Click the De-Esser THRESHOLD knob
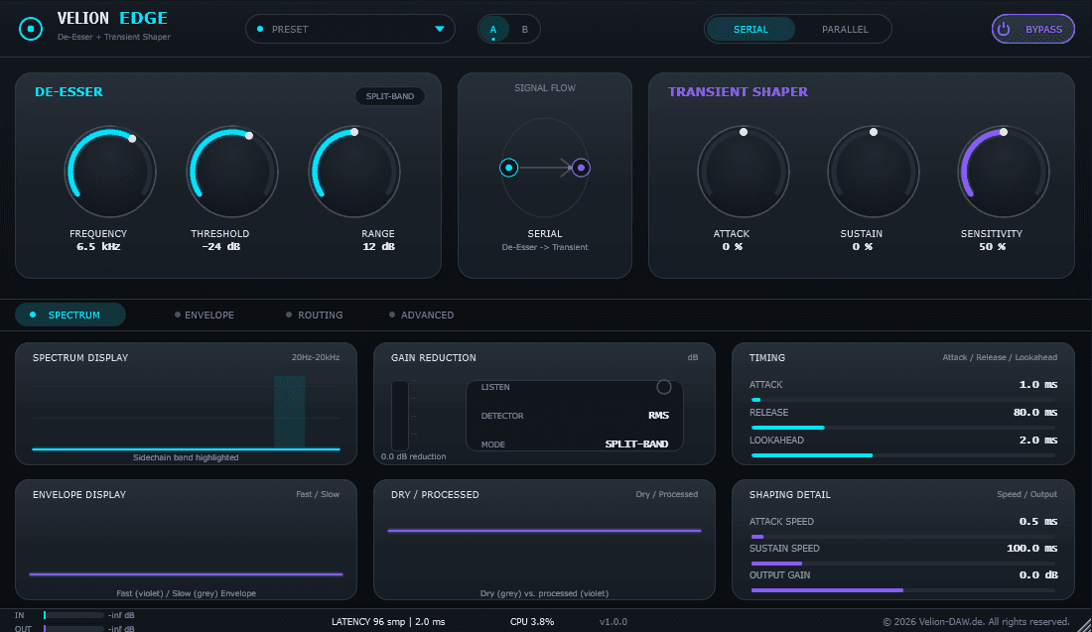The height and width of the screenshot is (632, 1092). [232, 172]
